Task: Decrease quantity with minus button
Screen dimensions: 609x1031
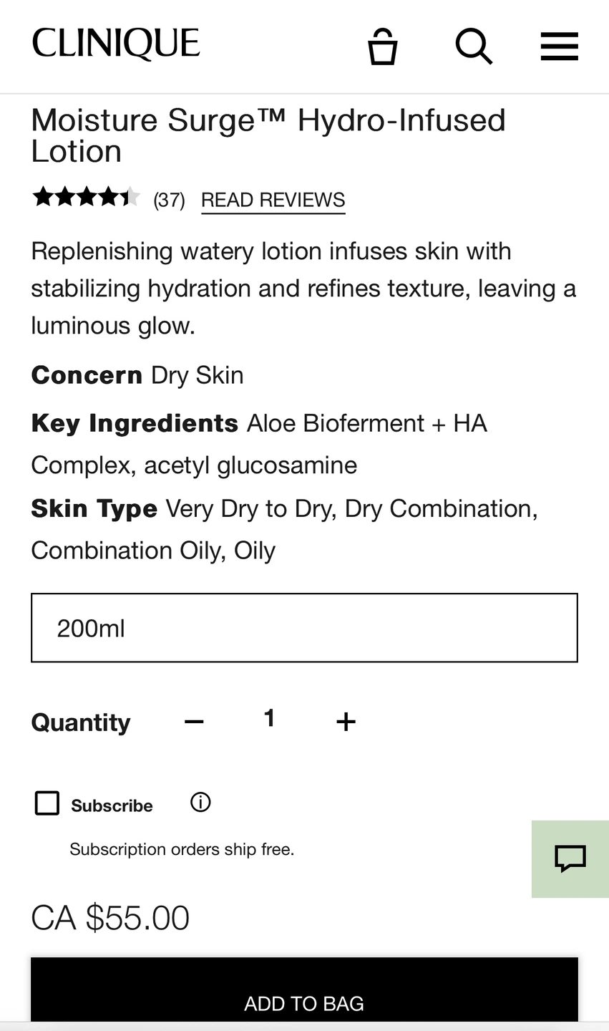Action: (x=194, y=721)
